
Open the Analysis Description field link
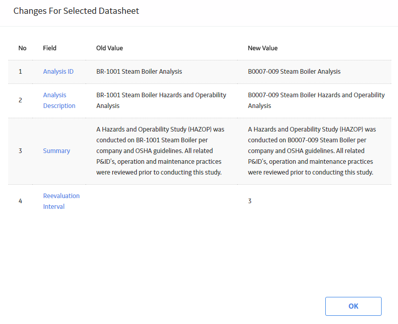coord(59,100)
